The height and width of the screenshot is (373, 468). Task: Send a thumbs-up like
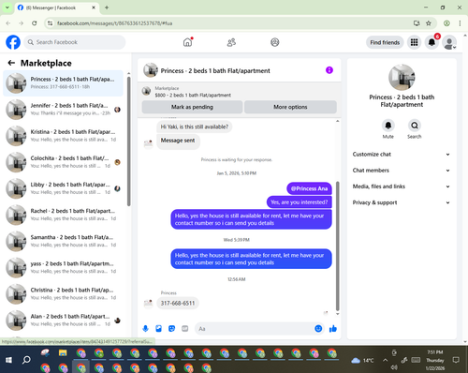click(x=333, y=329)
